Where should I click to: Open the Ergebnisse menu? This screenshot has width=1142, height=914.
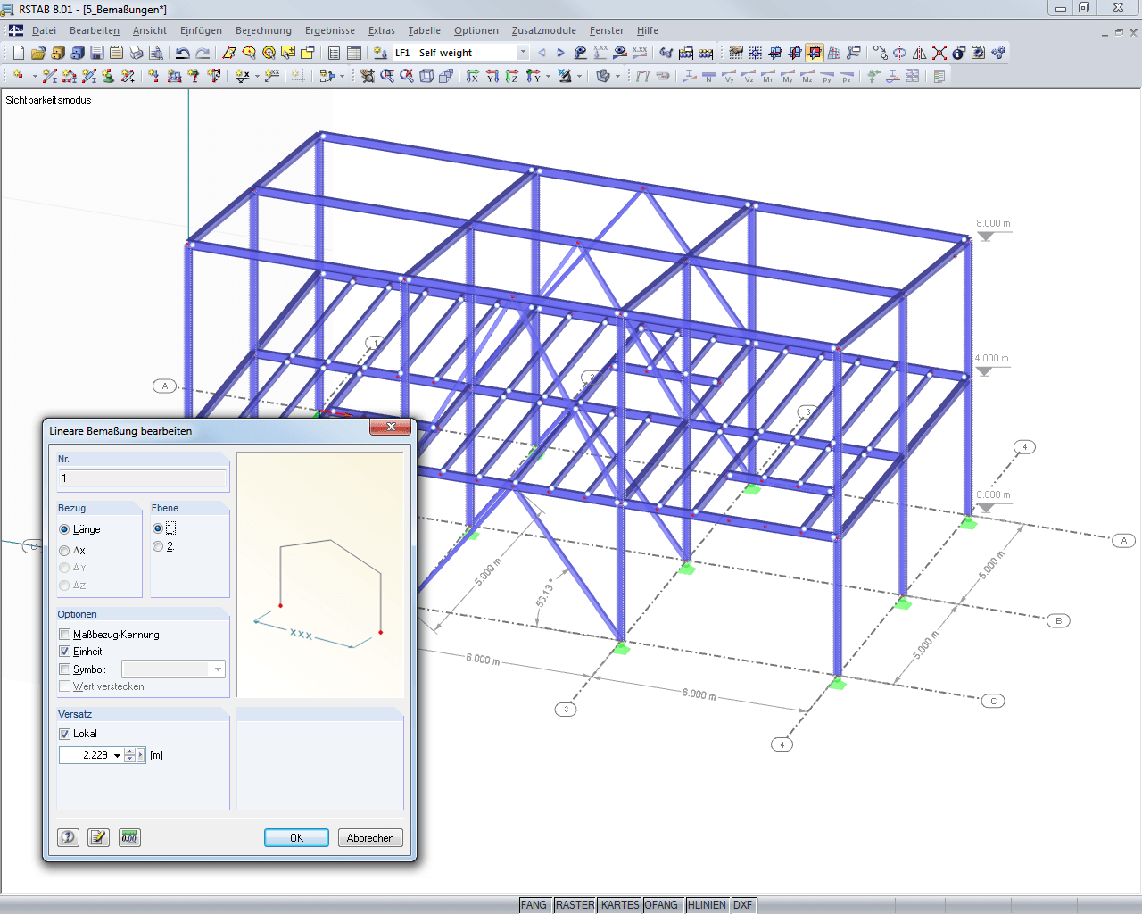point(329,29)
